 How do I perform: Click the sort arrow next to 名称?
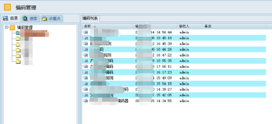[x=95, y=27]
